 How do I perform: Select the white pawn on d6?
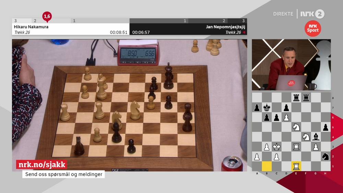click(x=286, y=118)
